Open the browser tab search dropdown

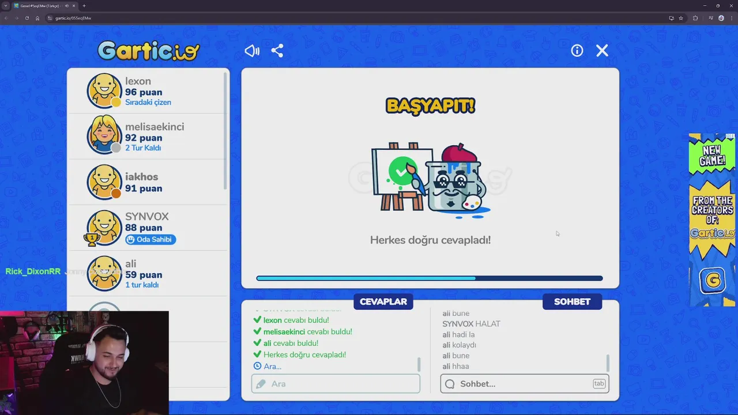(5, 6)
